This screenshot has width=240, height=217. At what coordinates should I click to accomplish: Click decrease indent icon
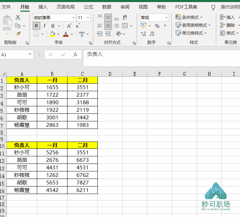click(x=100, y=34)
